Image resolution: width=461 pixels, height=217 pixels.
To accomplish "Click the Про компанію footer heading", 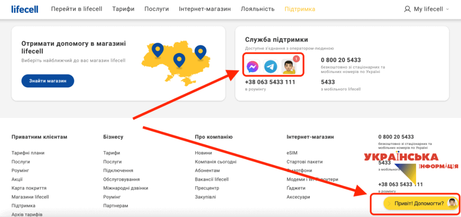I will pos(214,137).
